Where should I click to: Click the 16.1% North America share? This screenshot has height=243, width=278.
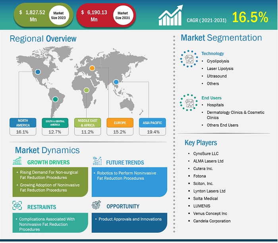pyautogui.click(x=22, y=132)
